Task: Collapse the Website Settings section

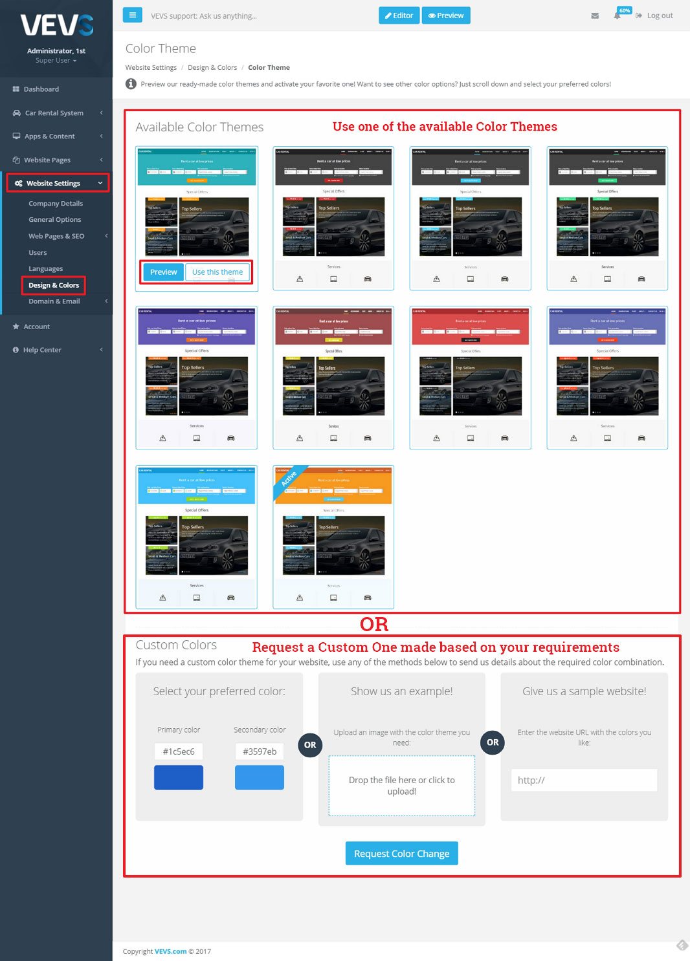Action: [100, 184]
